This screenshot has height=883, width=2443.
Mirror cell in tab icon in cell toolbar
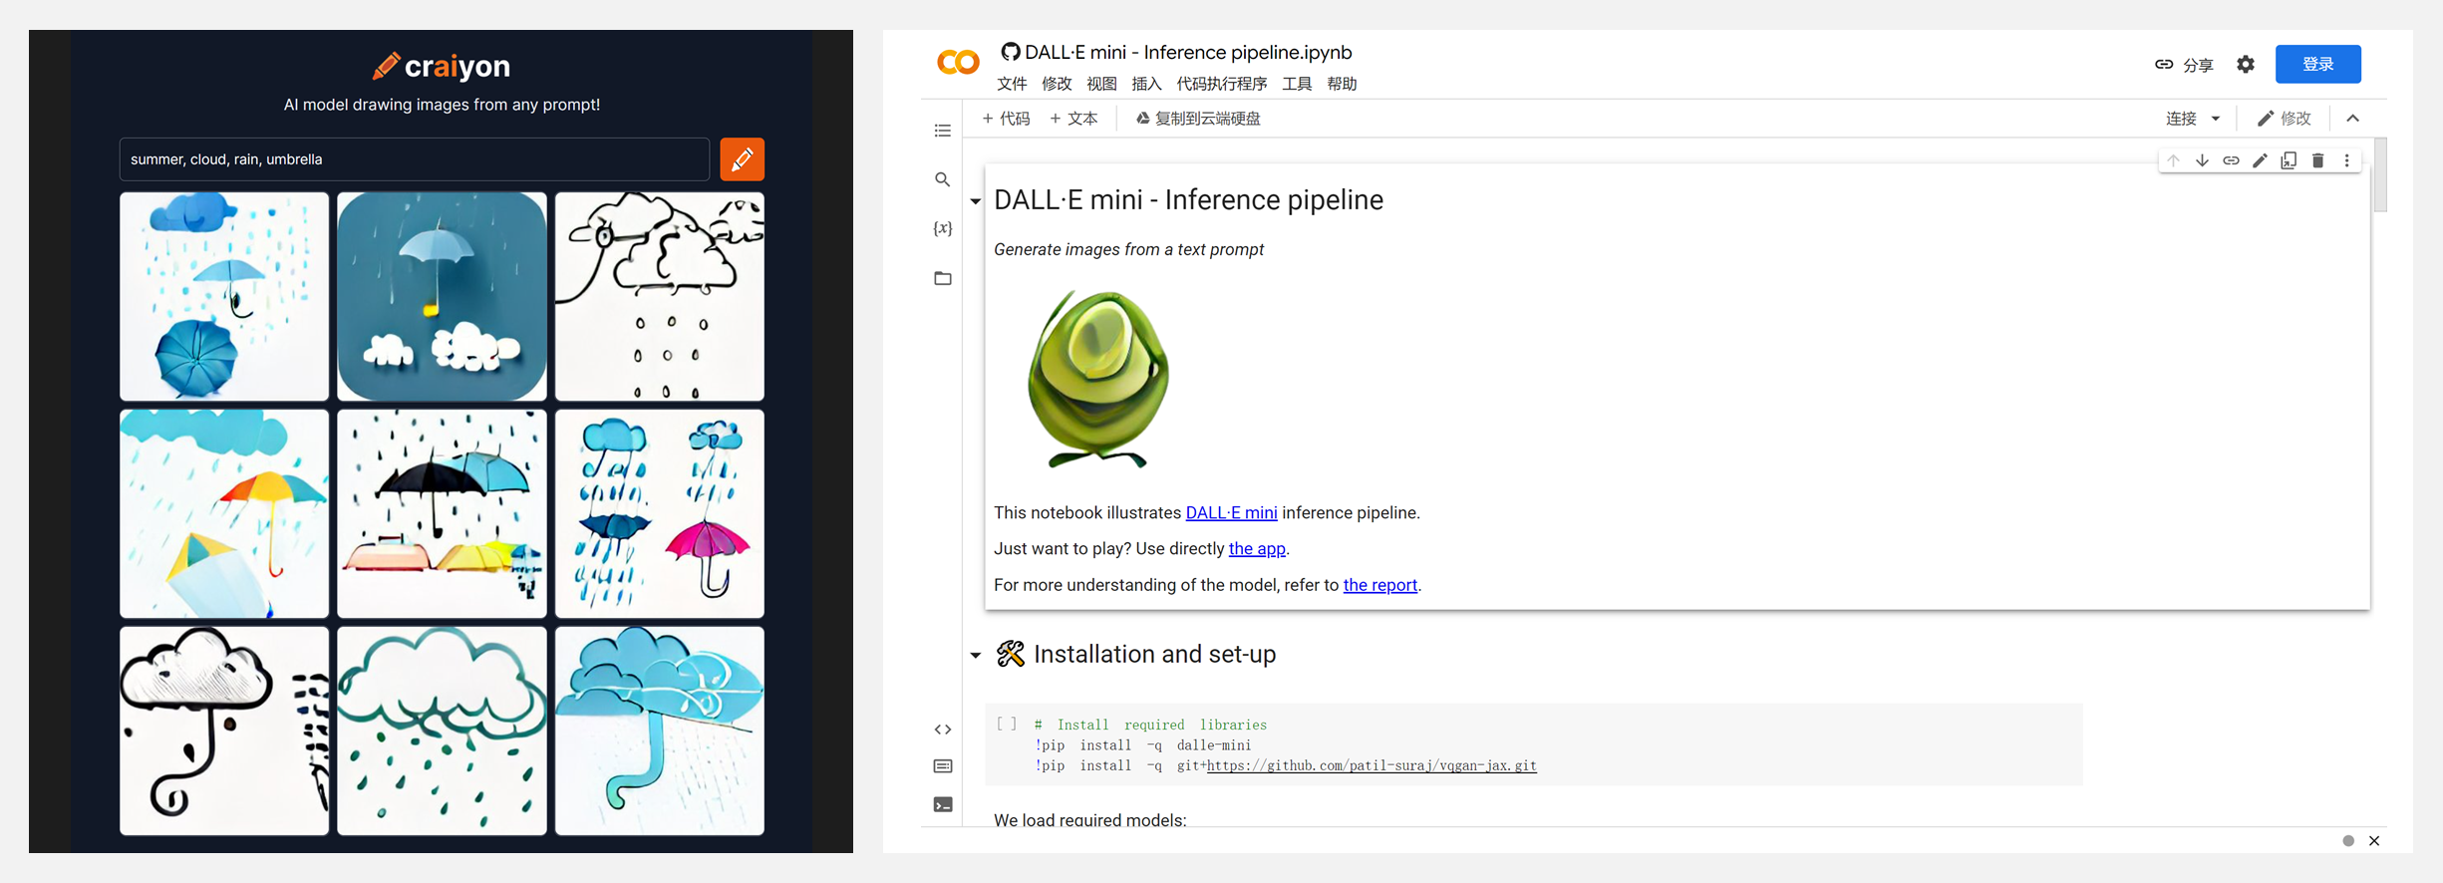click(x=2289, y=160)
